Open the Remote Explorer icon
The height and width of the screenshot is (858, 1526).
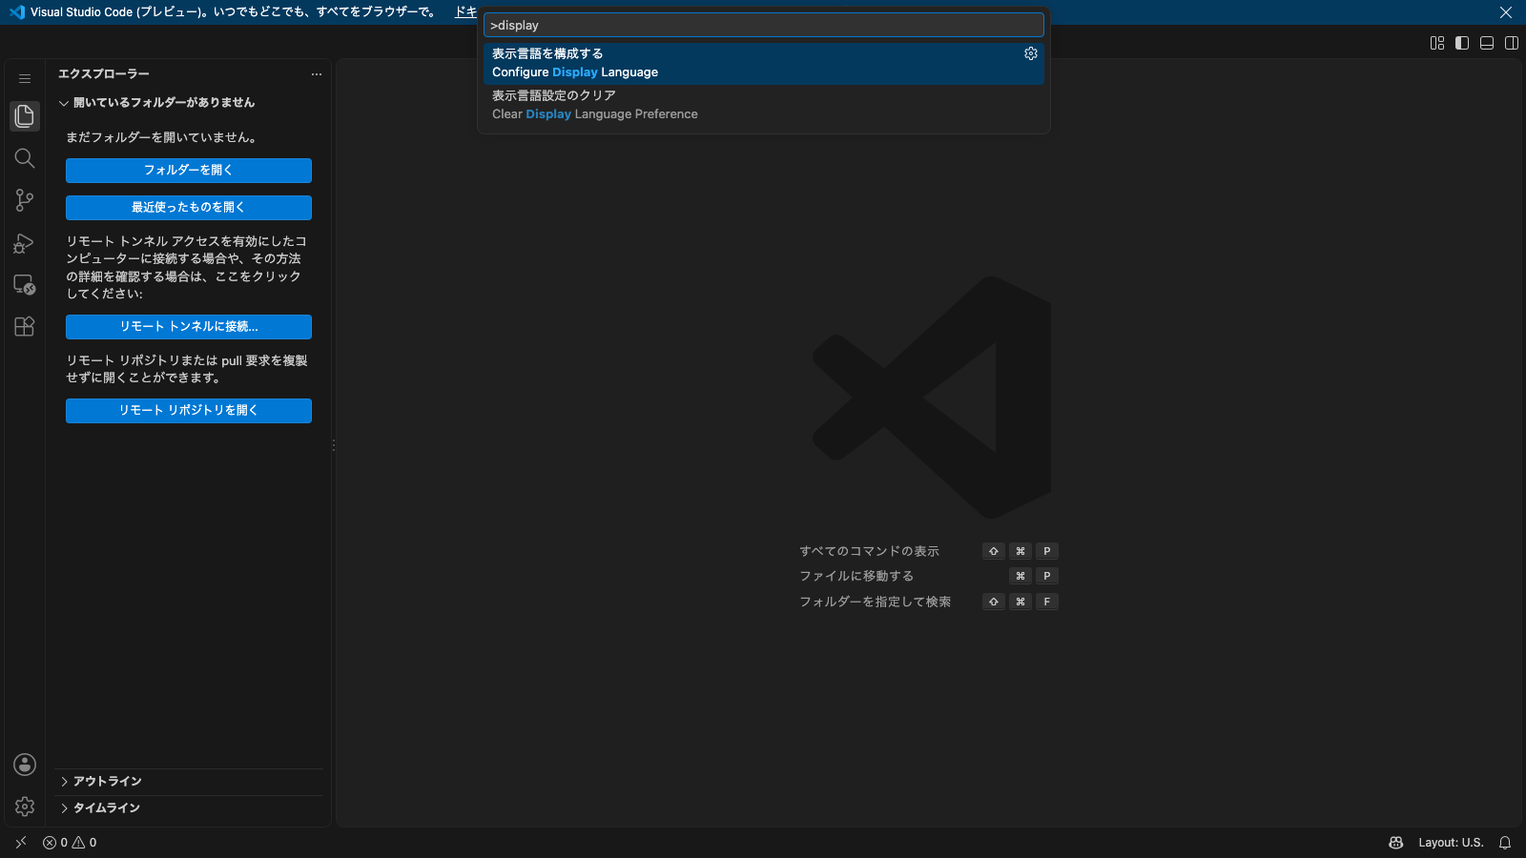pos(25,285)
